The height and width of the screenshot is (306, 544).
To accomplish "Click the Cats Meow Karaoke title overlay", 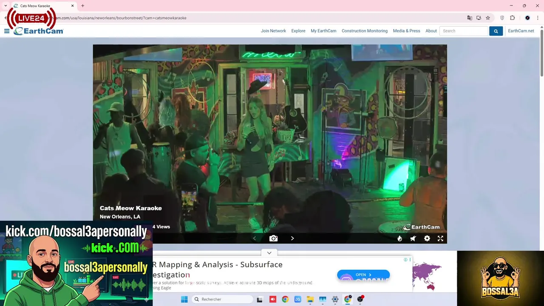I will [131, 208].
